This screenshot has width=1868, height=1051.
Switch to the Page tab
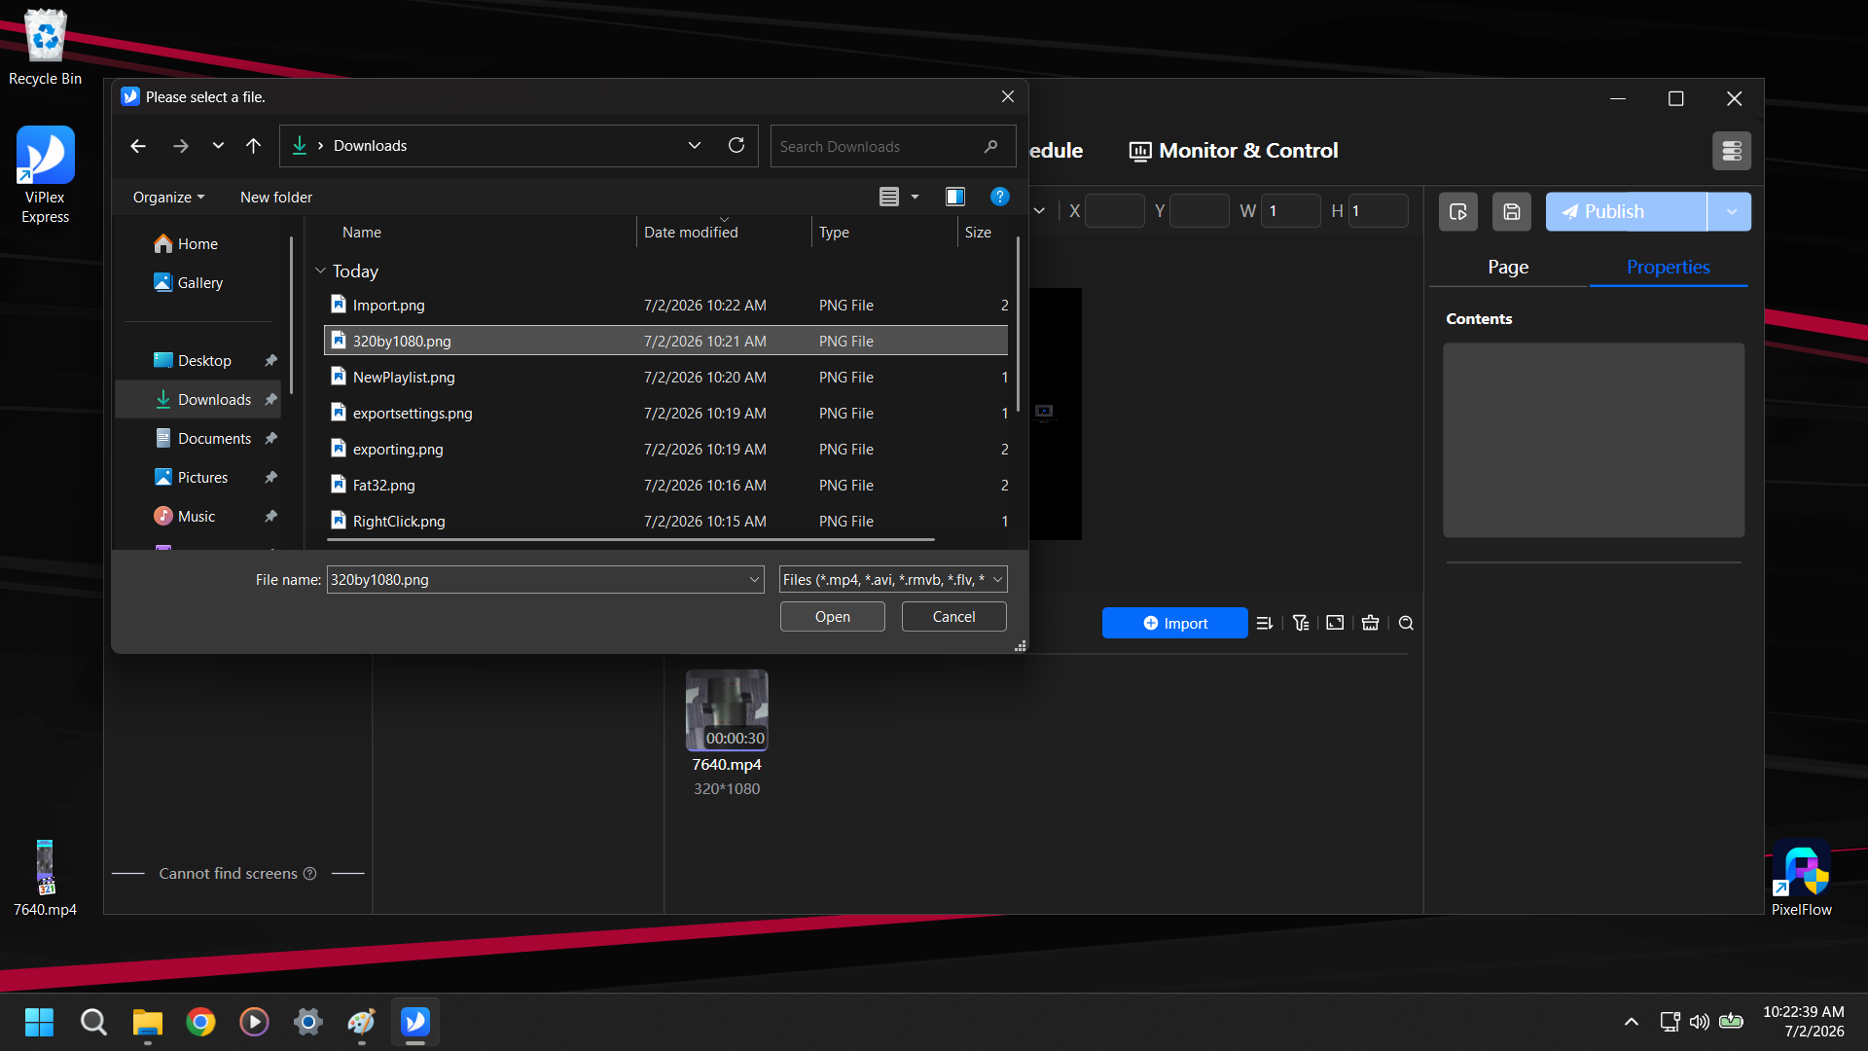[1508, 267]
